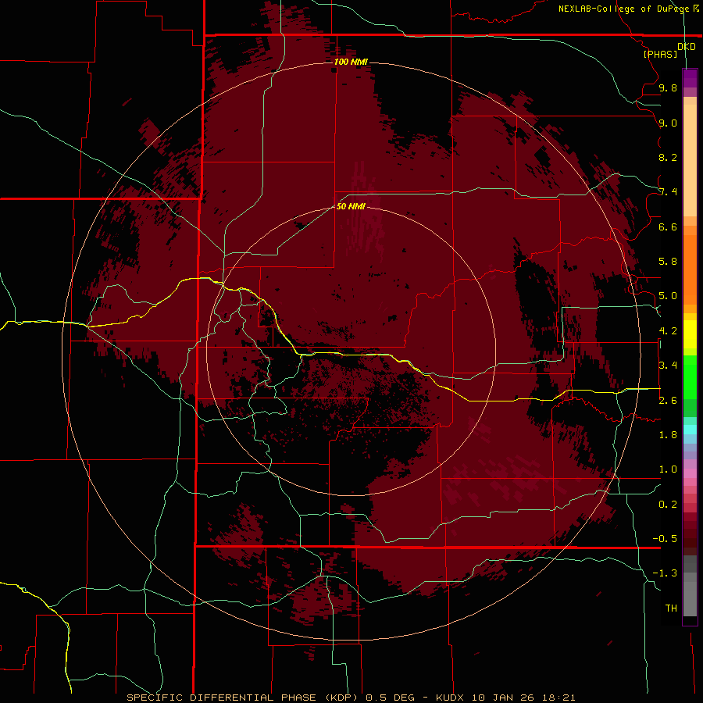Viewport: 703px width, 703px height.
Task: Click the -1.3 scale value
Action: [x=665, y=573]
